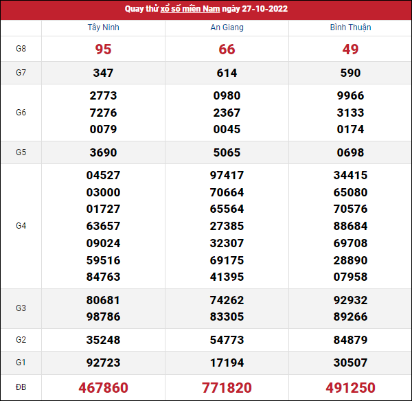Click Tây Ninh special prize 467860

[x=103, y=387]
